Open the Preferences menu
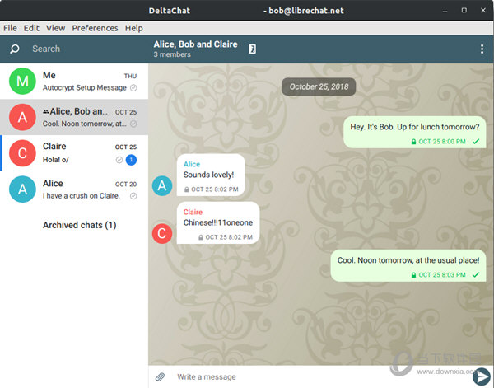The height and width of the screenshot is (388, 494). (95, 28)
